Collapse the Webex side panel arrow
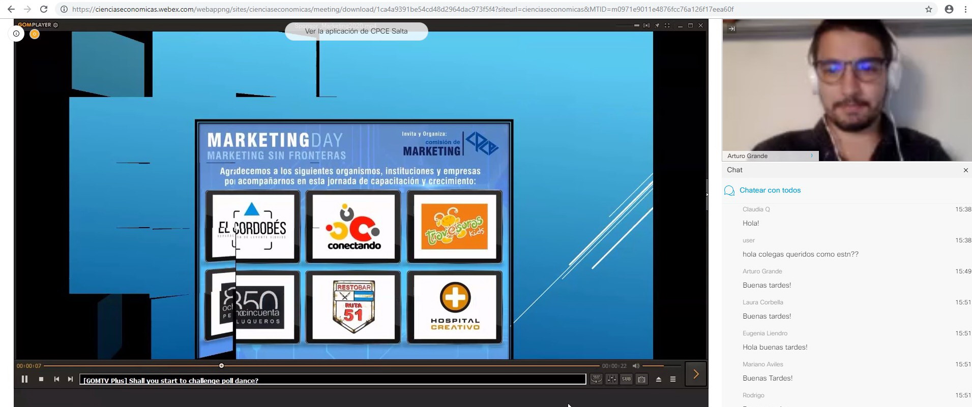 point(731,29)
